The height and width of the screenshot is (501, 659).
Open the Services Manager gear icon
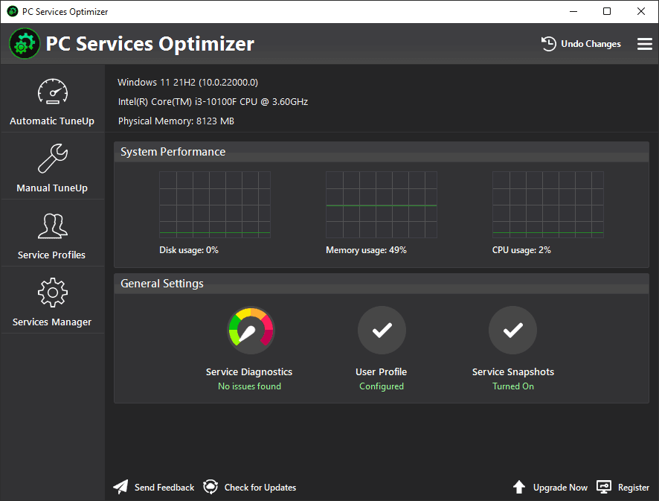[53, 293]
